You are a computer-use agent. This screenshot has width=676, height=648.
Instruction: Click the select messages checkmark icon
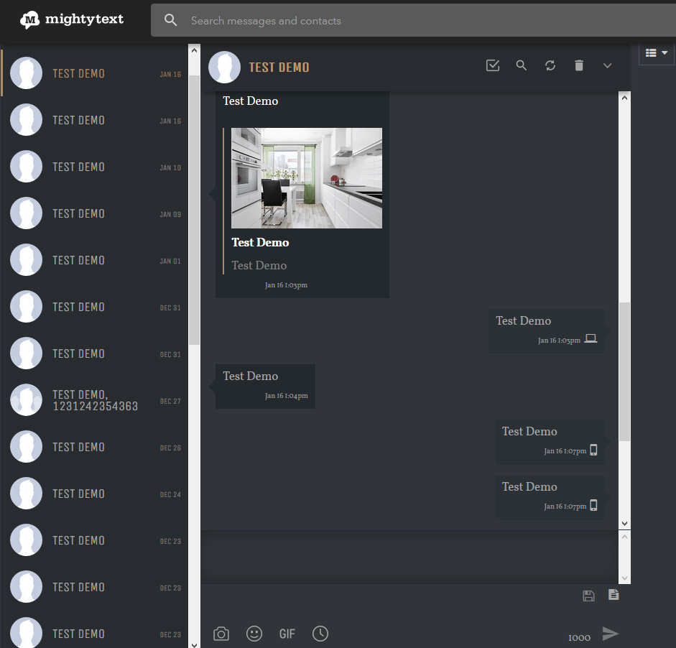pos(492,65)
